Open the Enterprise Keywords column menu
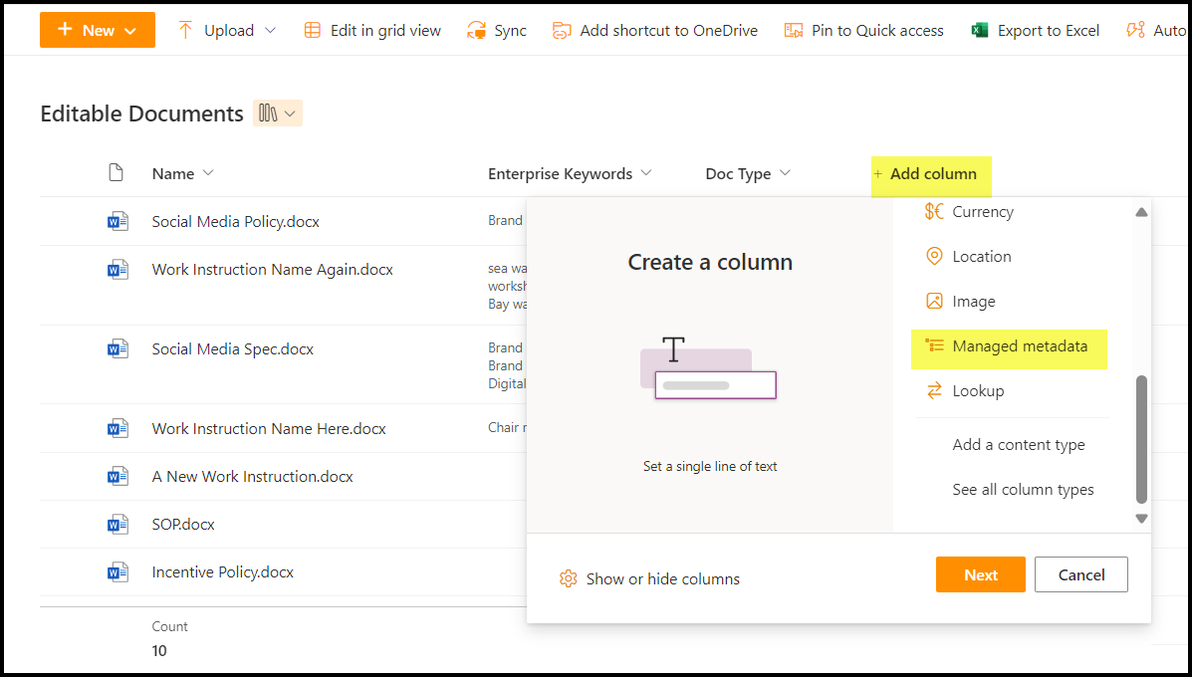The image size is (1192, 677). pyautogui.click(x=646, y=173)
